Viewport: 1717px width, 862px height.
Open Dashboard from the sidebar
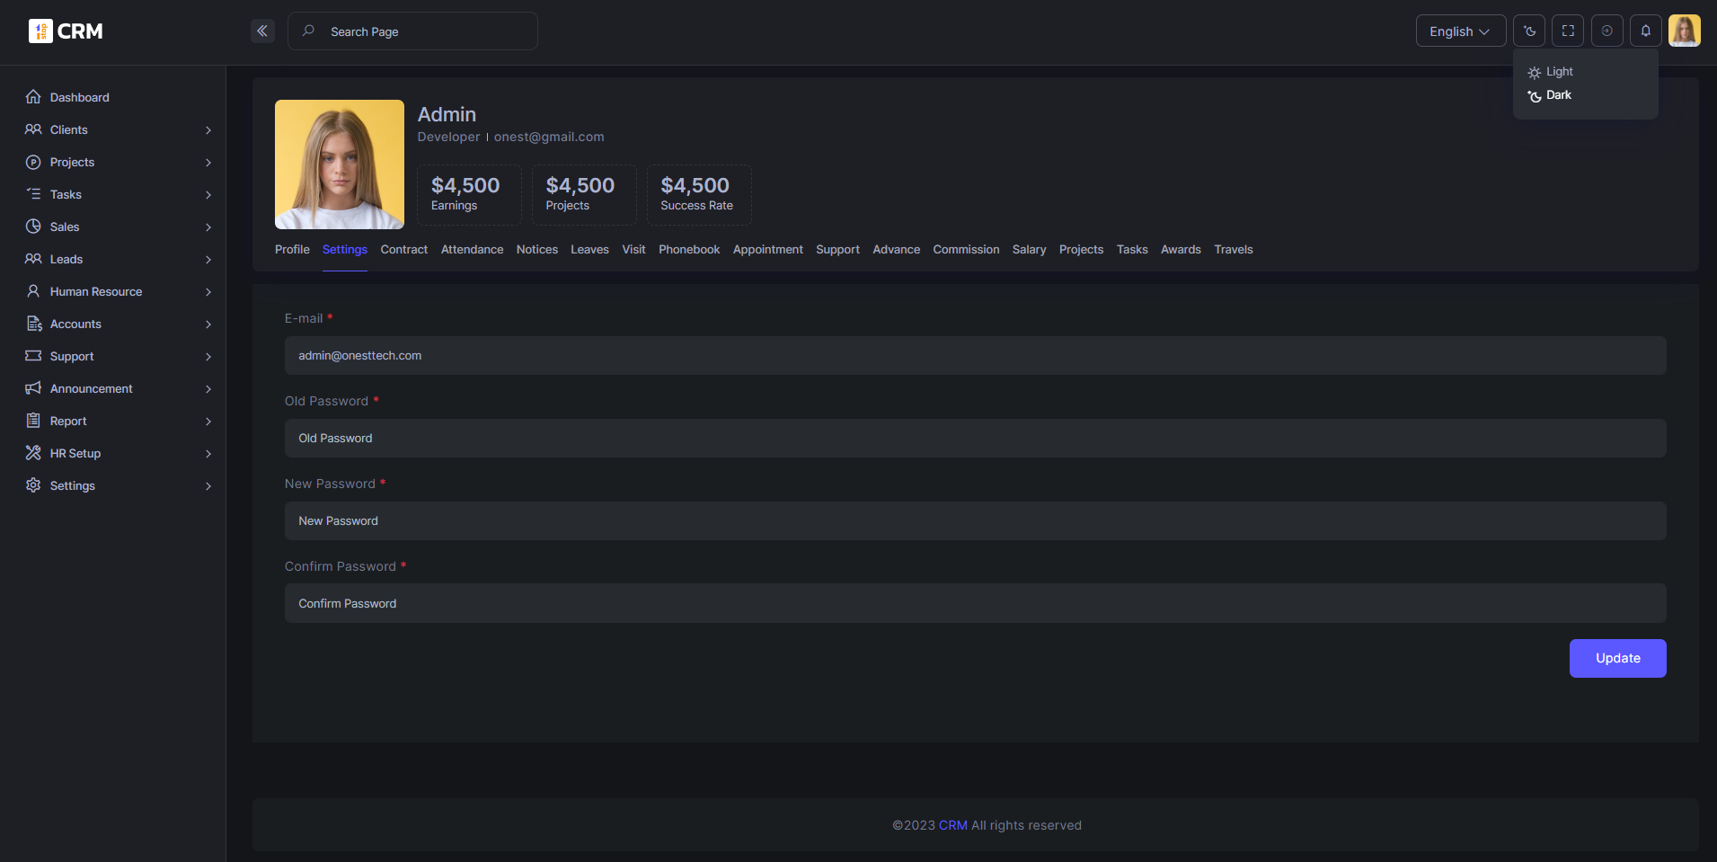[79, 97]
